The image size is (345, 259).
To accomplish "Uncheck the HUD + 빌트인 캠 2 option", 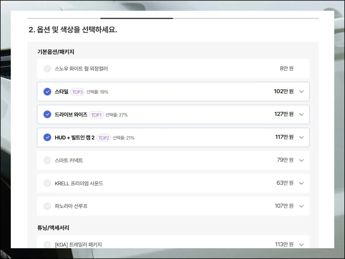I will point(47,137).
